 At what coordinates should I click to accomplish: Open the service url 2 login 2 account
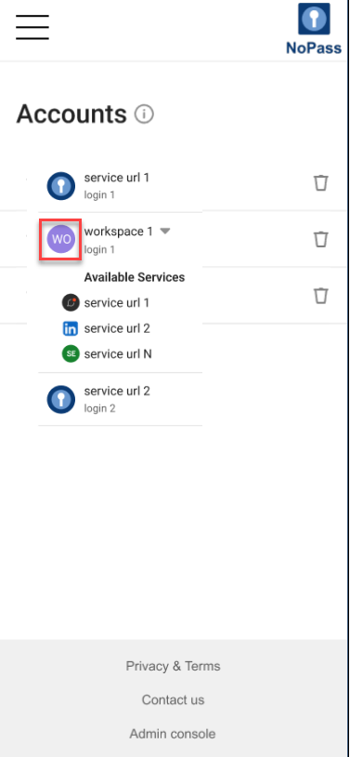click(x=121, y=399)
